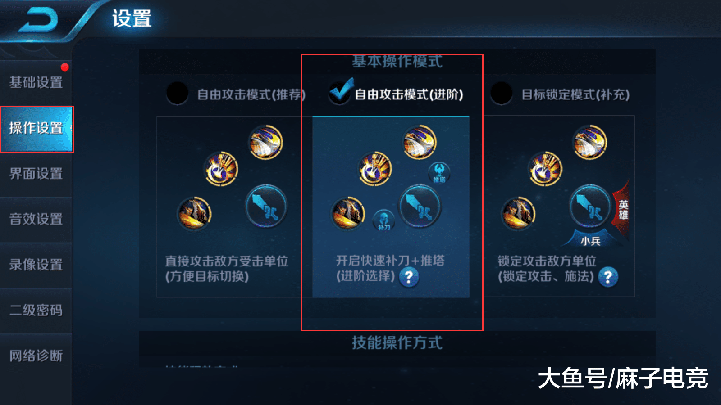Click the 英雄 target icon in lock mode
Viewport: 721px width, 405px height.
tap(622, 209)
